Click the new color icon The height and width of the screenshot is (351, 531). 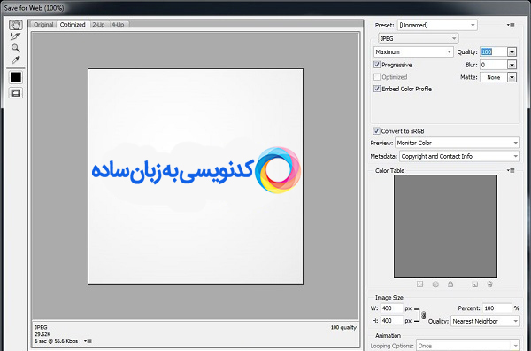[x=474, y=285]
